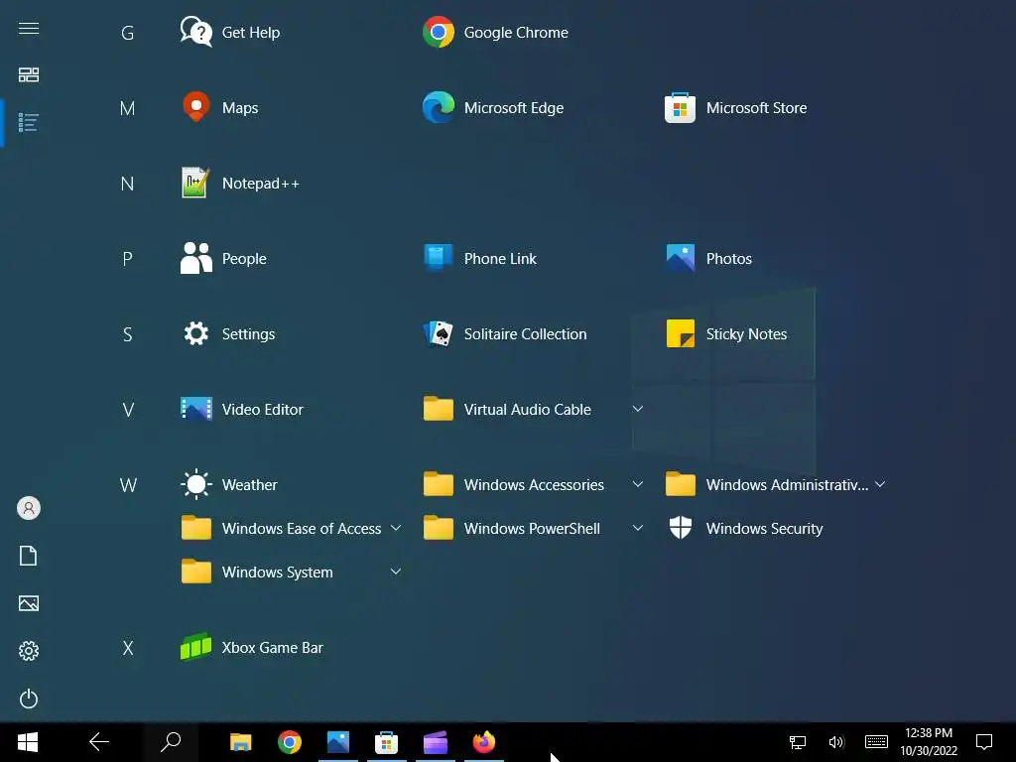Expand Windows Administrative Tools chevron
Image resolution: width=1016 pixels, height=762 pixels.
coord(880,484)
